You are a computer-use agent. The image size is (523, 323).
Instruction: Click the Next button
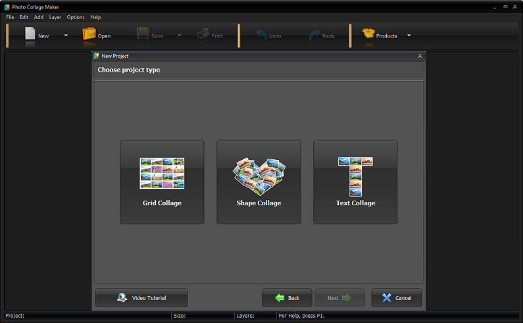pos(339,297)
